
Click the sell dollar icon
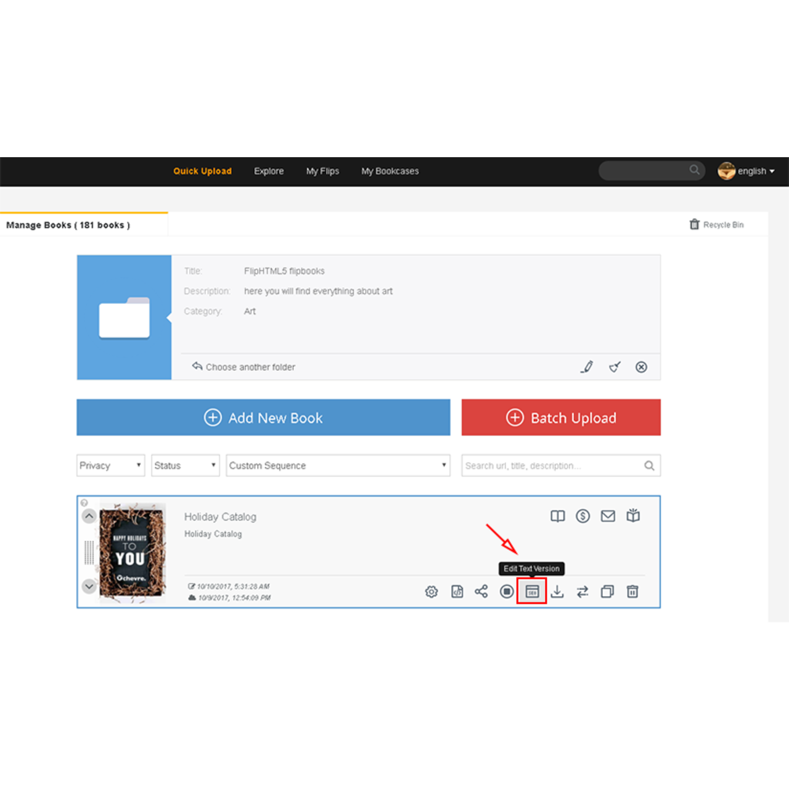[x=583, y=516]
